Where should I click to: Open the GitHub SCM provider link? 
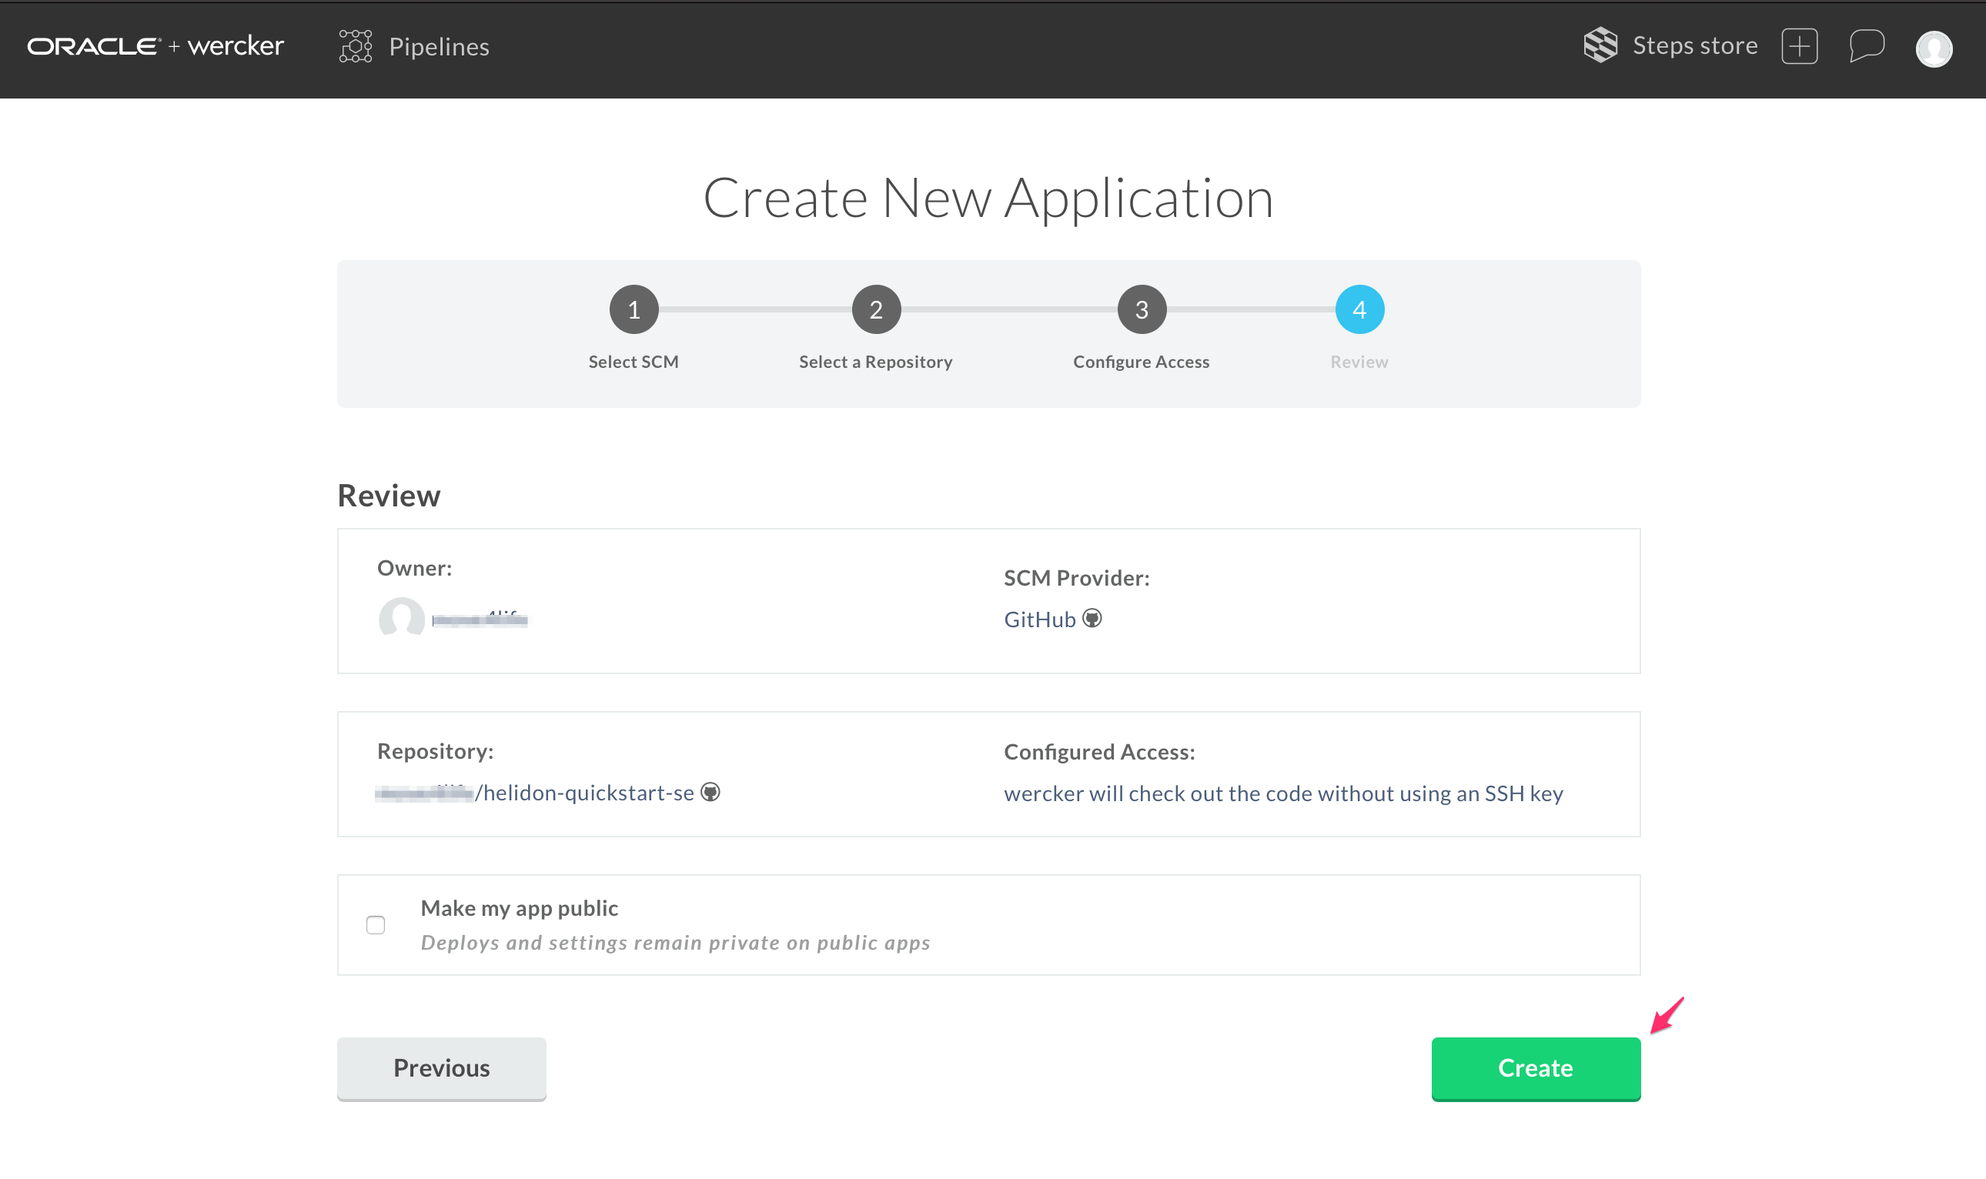1039,619
